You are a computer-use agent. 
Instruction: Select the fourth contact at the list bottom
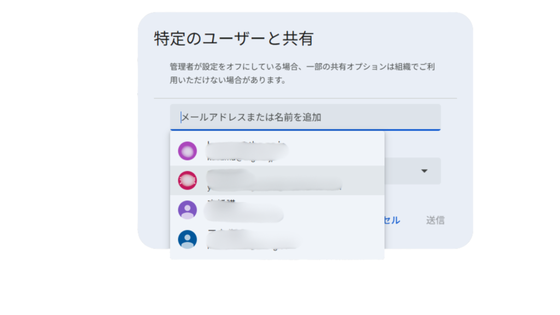click(x=277, y=240)
